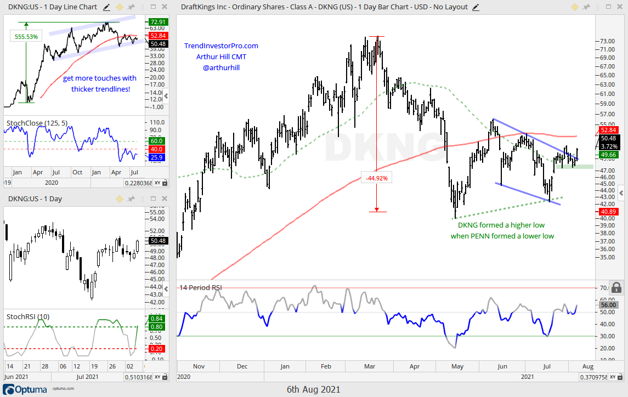Open the optuma.com link beside the logo

63,389
